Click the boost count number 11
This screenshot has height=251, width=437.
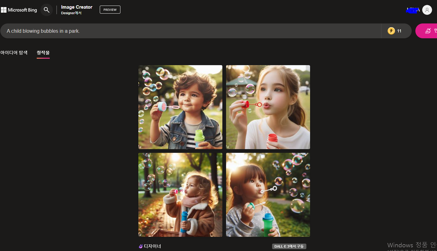(399, 31)
